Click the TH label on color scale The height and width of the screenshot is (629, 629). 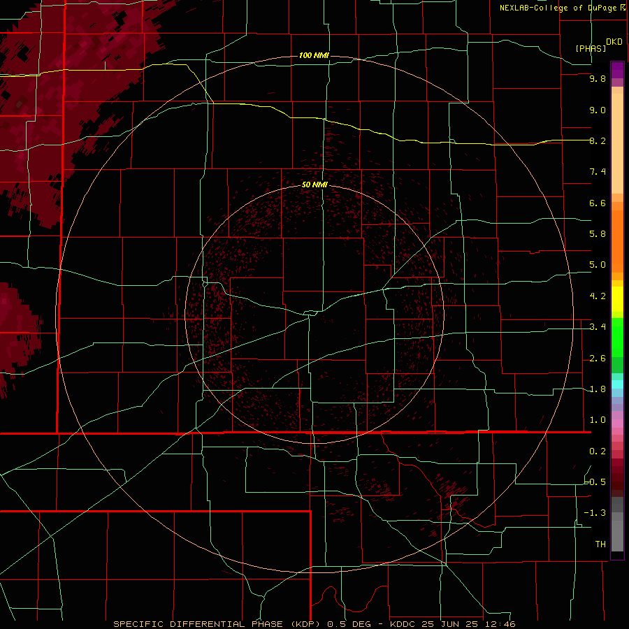(600, 544)
